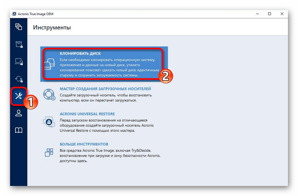Click the bootable media lifebuoy icon
The height and width of the screenshot is (196, 298).
(49, 95)
